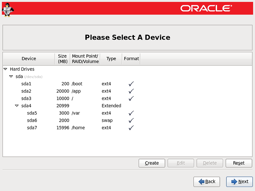The height and width of the screenshot is (191, 255).
Task: Sort by the Device column header
Action: coord(29,59)
